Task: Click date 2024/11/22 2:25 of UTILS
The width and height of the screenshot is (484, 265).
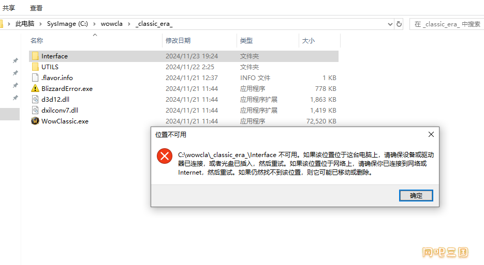Action: tap(190, 67)
